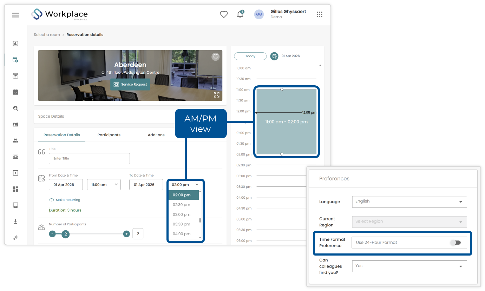Image resolution: width=485 pixels, height=291 pixels.
Task: Open the hamburger navigation menu
Action: point(15,15)
